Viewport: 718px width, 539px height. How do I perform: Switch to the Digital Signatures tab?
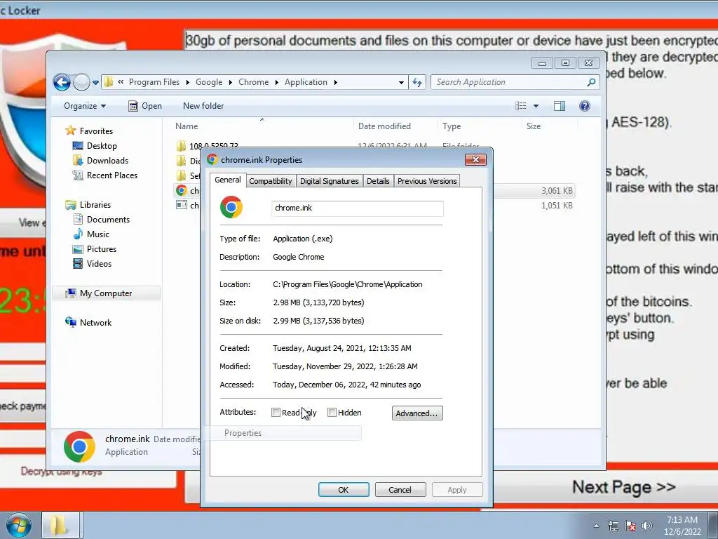330,181
